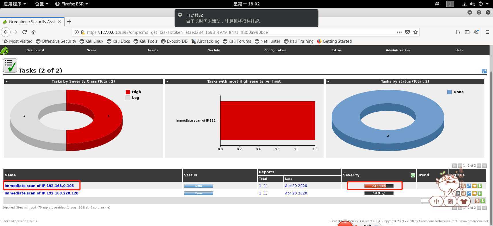Open the 位置 places menu
This screenshot has width=493, height=226.
tap(42, 4)
